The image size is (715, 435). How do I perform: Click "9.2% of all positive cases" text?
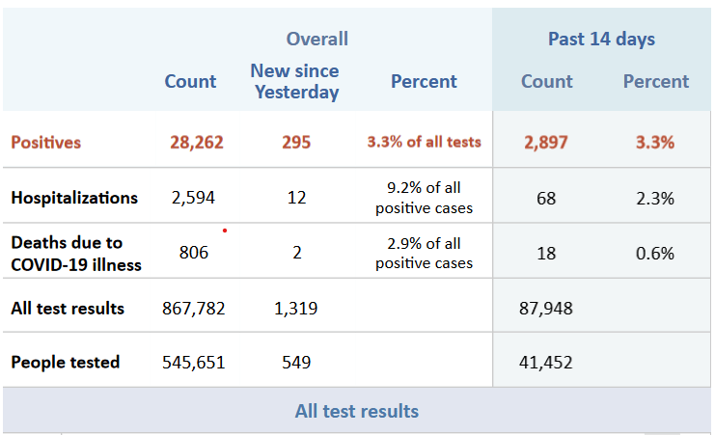coord(424,198)
